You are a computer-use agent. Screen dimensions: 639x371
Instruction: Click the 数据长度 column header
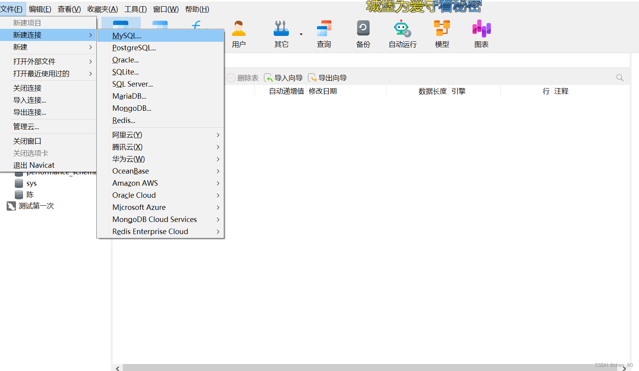(x=432, y=91)
